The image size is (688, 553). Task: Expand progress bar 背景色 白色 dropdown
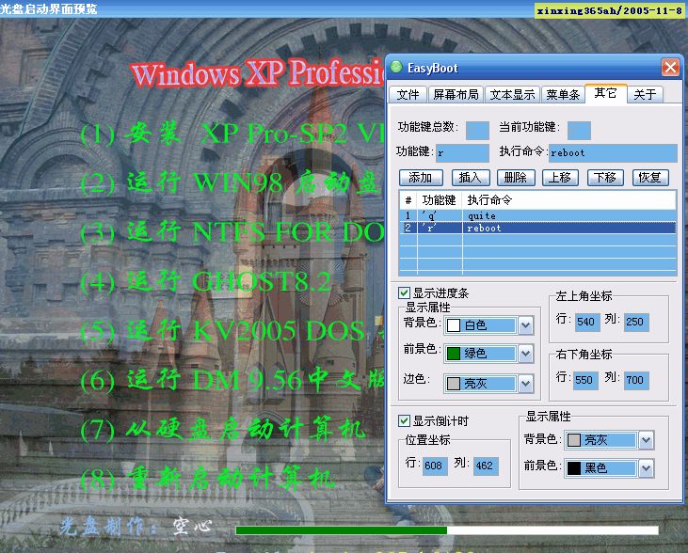526,325
